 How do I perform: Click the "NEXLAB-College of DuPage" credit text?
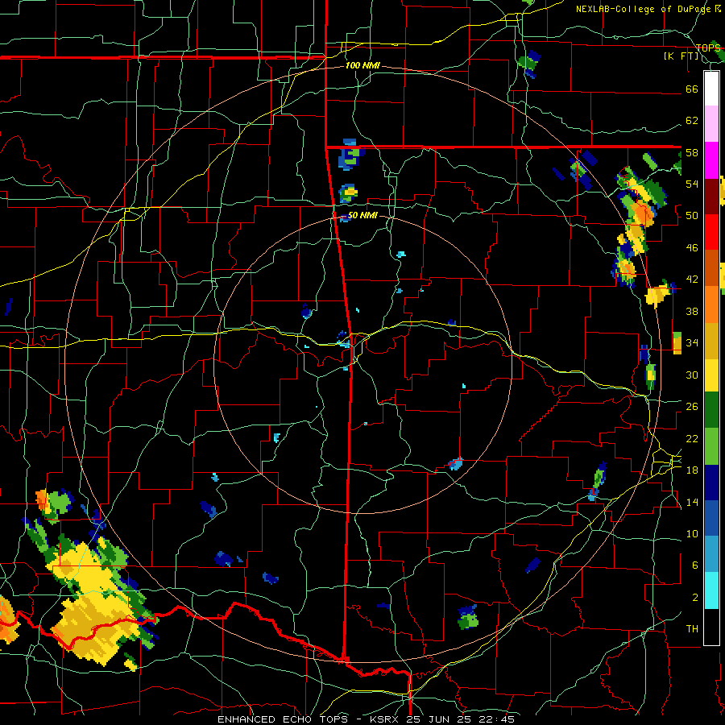[644, 9]
